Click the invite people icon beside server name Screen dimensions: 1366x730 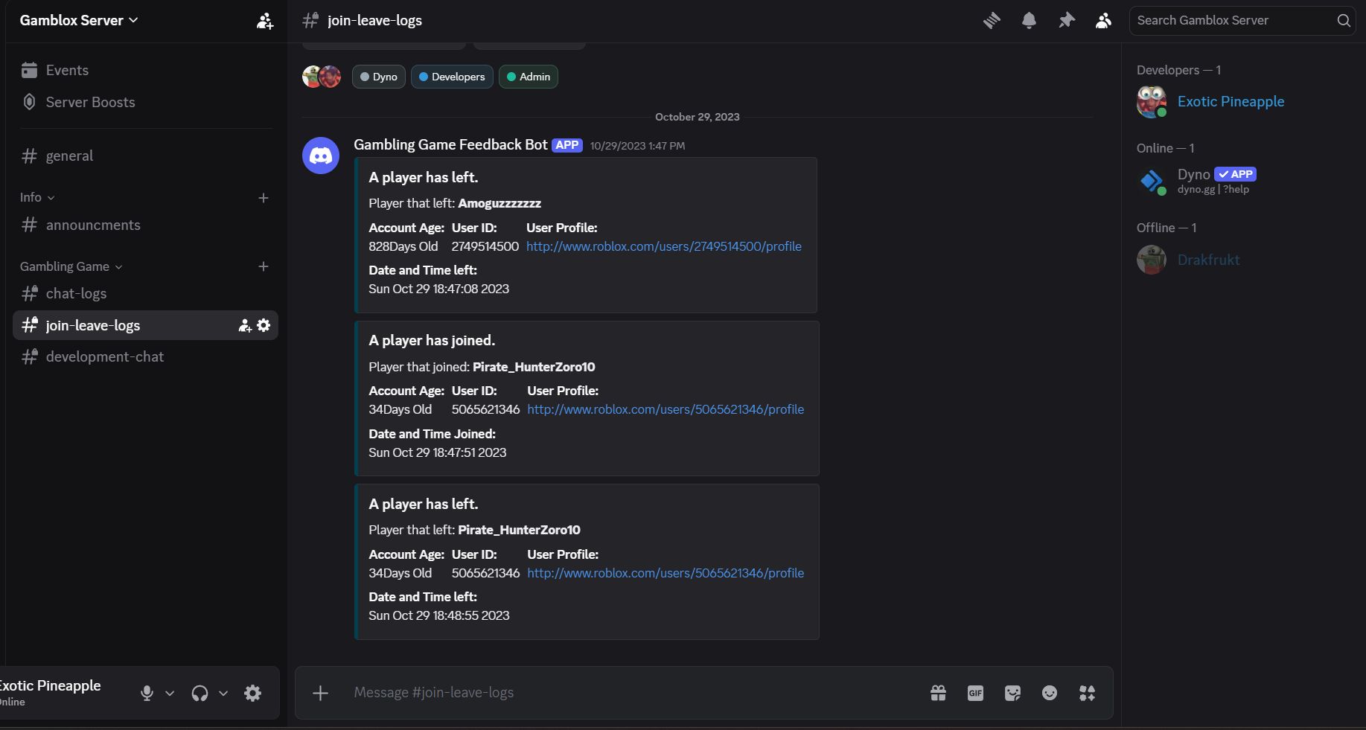coord(265,21)
